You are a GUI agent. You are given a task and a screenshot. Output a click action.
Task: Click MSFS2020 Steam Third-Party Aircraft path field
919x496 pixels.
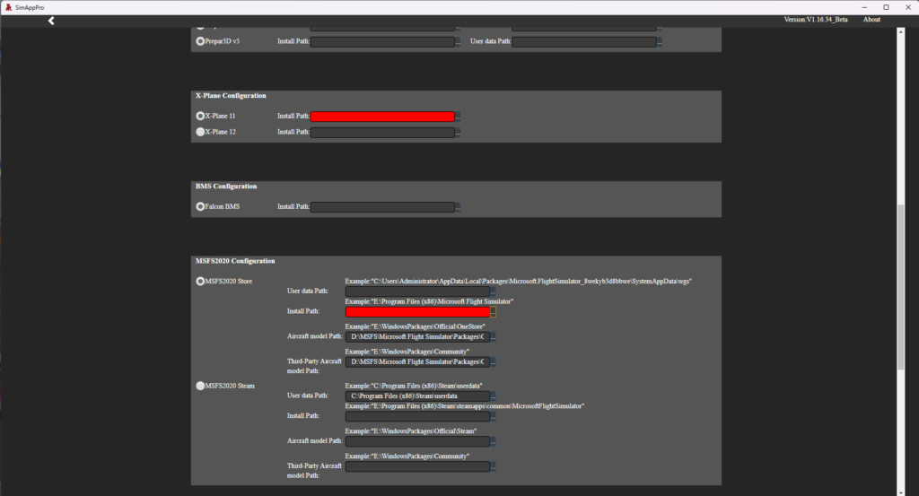(x=417, y=466)
